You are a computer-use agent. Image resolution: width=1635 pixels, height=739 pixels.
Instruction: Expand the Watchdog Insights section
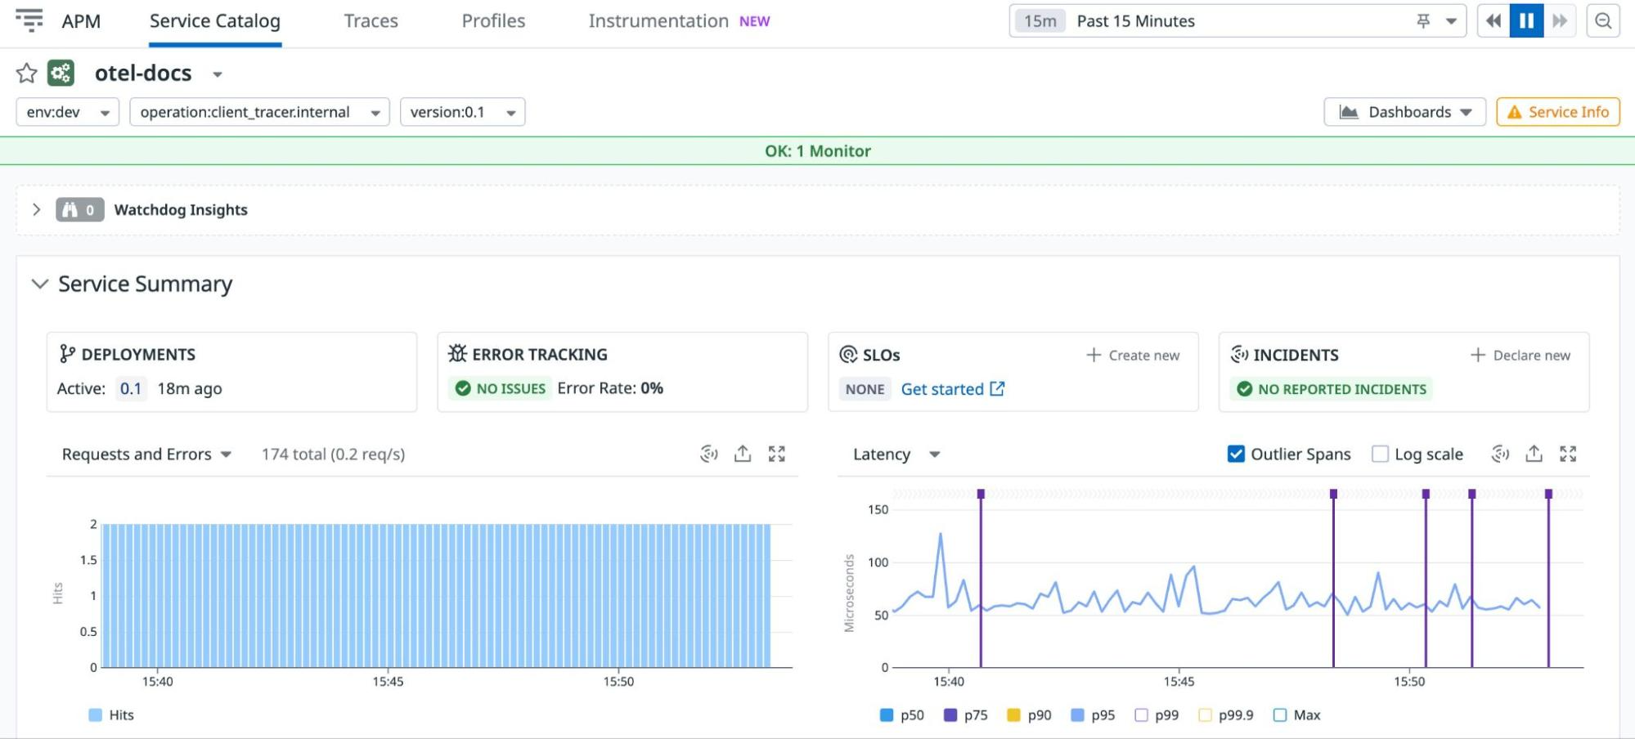(37, 209)
